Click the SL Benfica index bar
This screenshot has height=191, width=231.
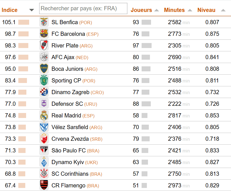(x=24, y=22)
